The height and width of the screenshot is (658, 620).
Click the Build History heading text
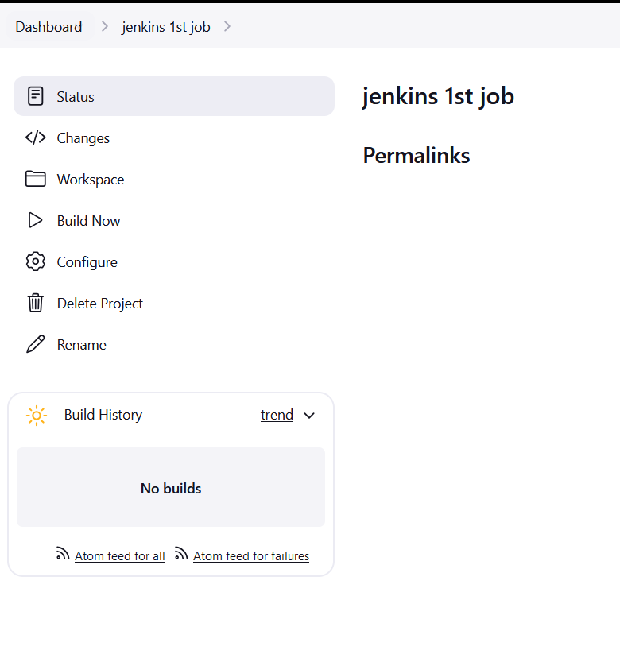pyautogui.click(x=103, y=415)
